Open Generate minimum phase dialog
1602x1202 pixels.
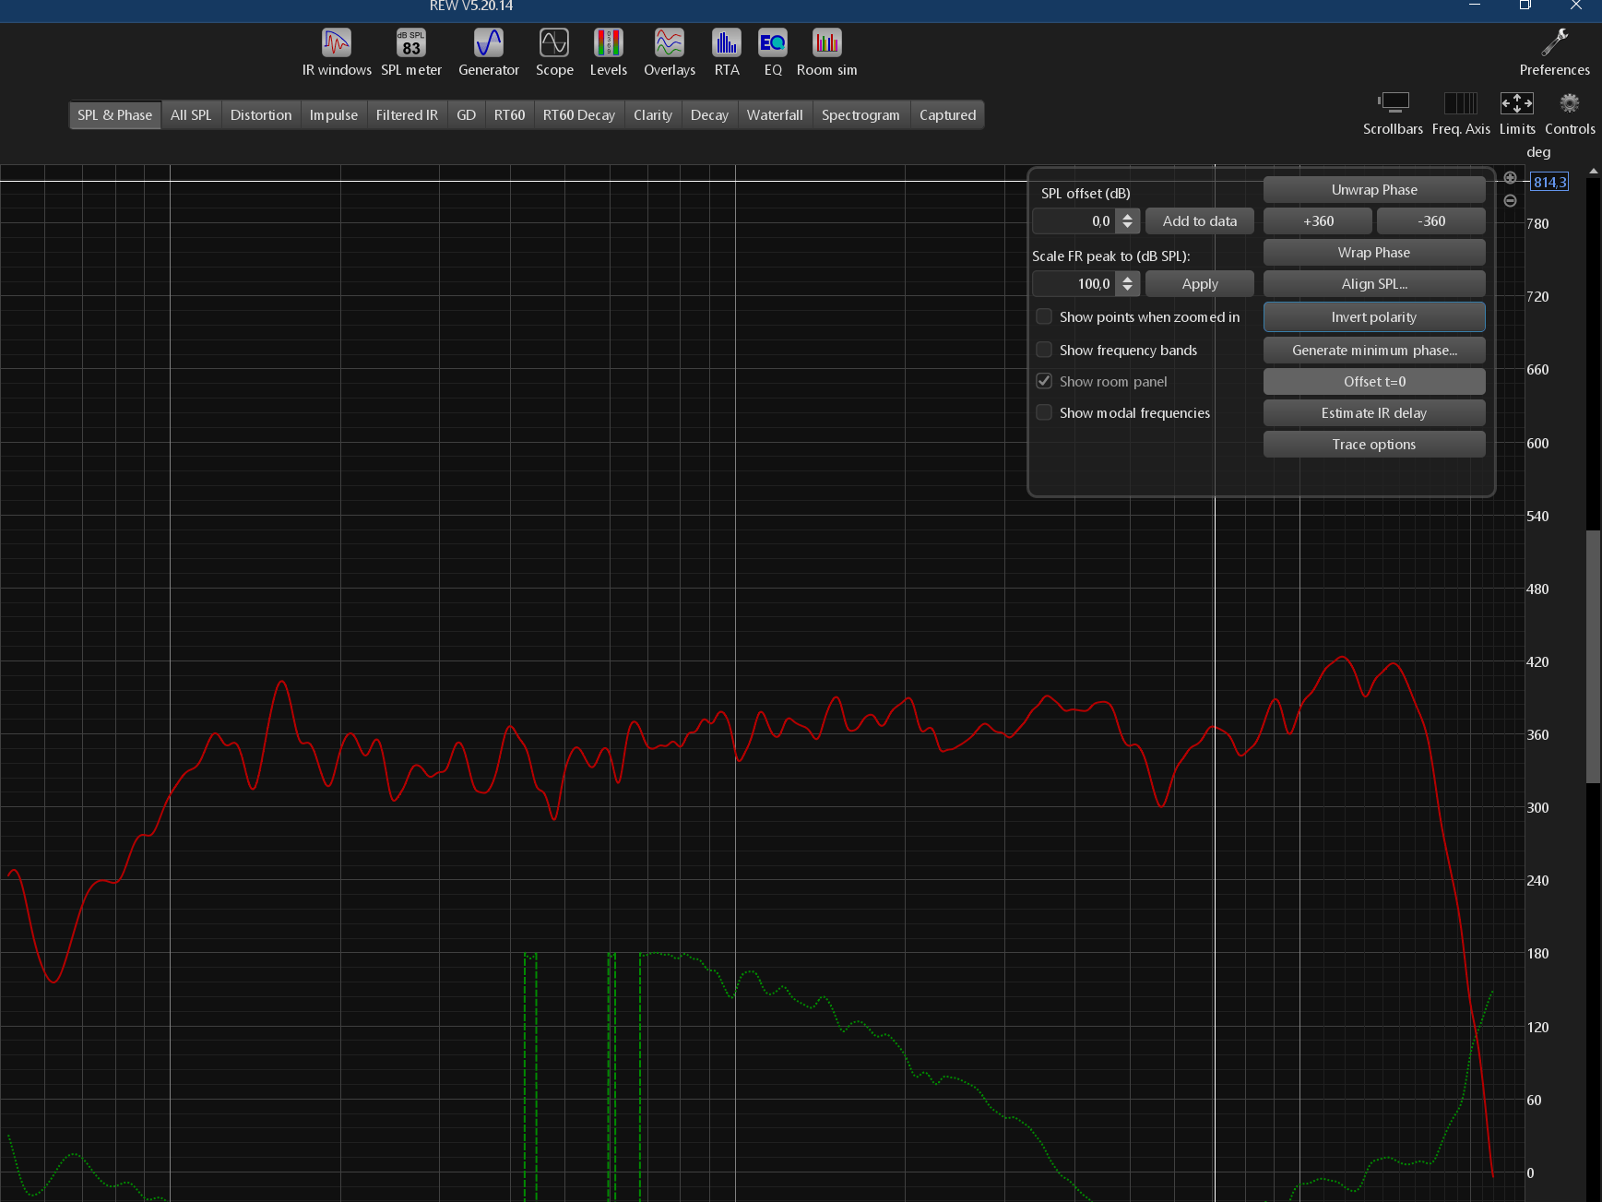(1374, 351)
